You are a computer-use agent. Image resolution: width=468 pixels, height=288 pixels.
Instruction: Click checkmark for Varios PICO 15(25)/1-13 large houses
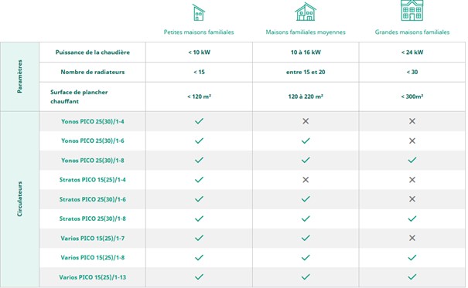(x=412, y=277)
